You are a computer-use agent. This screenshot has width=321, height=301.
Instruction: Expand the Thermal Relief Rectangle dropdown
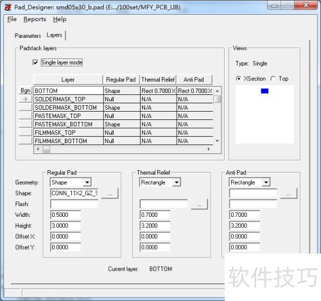click(x=177, y=182)
